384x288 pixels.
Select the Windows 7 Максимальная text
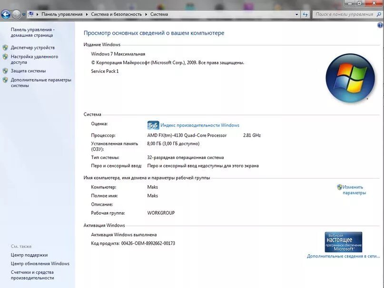pos(118,54)
